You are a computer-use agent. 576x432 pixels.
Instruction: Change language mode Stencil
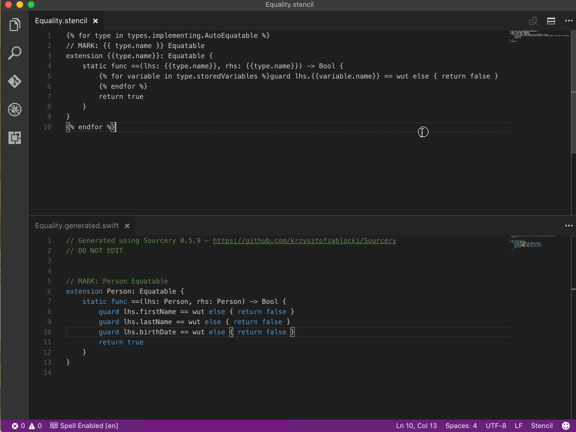point(542,426)
